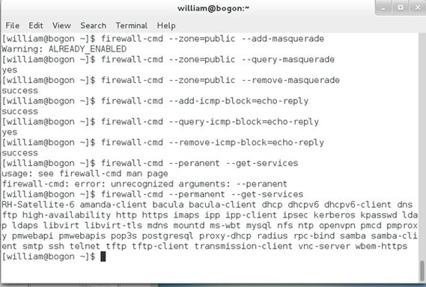The width and height of the screenshot is (426, 287).
Task: Click the 'Warning: ALREADY_ENABLED' output line
Action: point(64,49)
